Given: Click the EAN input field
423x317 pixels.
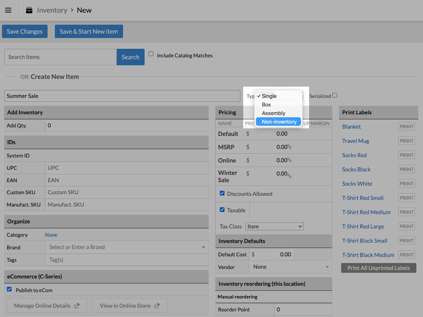Looking at the screenshot, I should point(127,180).
